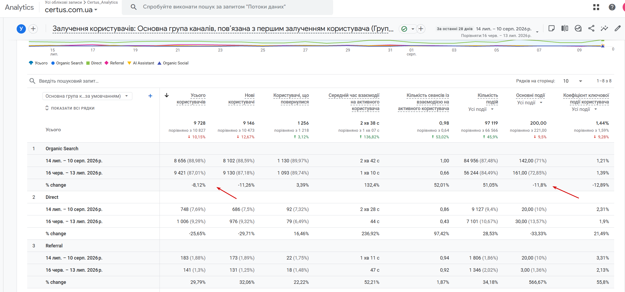Open "Усі події" dropdown under Кількість подій
Viewport: 625px width, 292px height.
481,109
